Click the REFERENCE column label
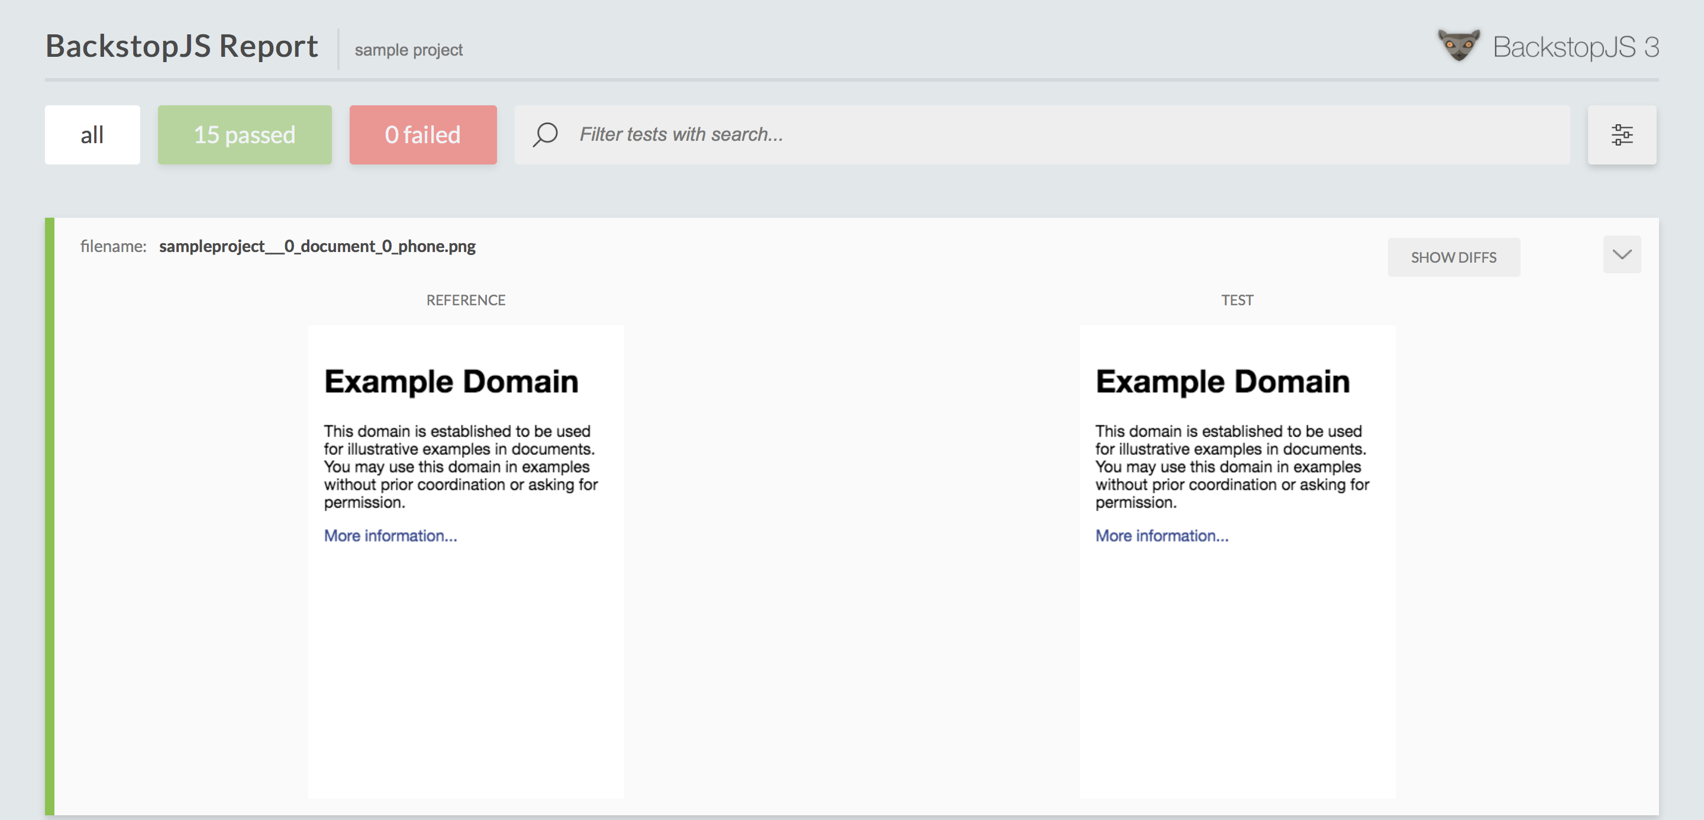The image size is (1704, 820). coord(466,300)
